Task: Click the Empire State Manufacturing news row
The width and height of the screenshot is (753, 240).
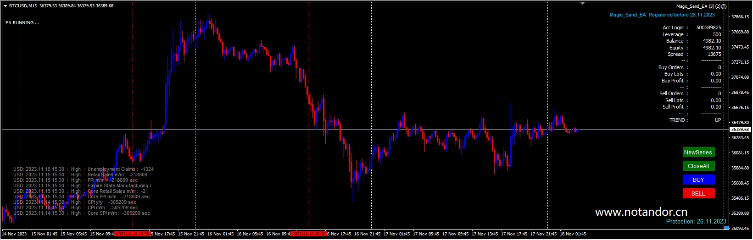Action: tap(82, 186)
